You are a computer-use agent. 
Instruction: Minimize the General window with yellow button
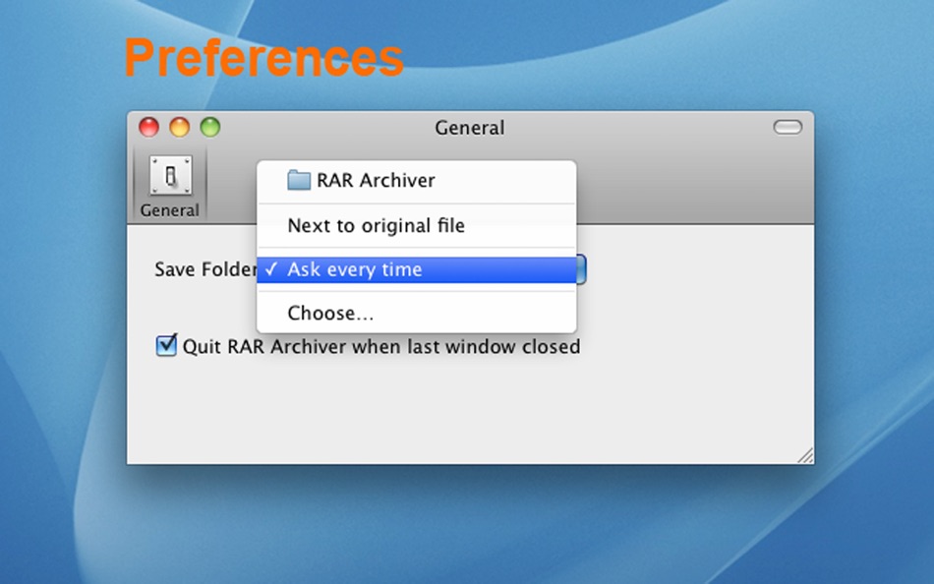pyautogui.click(x=179, y=127)
